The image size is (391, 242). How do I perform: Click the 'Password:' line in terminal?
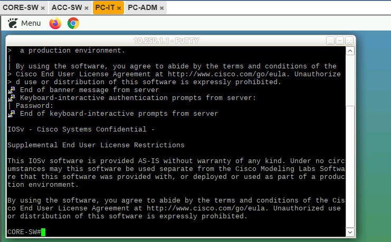[34, 106]
